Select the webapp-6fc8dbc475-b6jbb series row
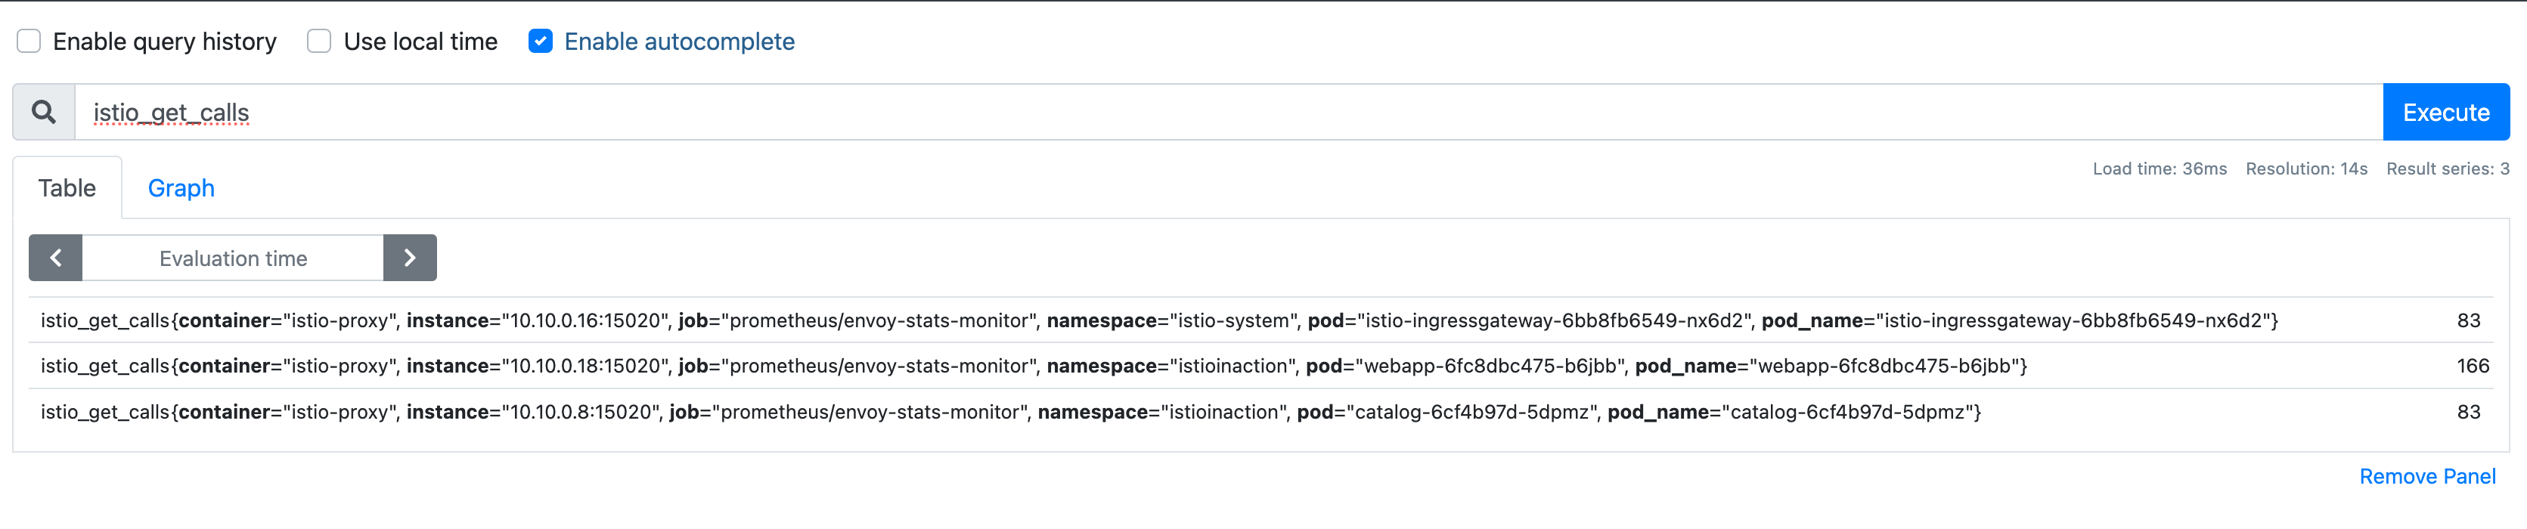The width and height of the screenshot is (2527, 529). tap(1260, 366)
